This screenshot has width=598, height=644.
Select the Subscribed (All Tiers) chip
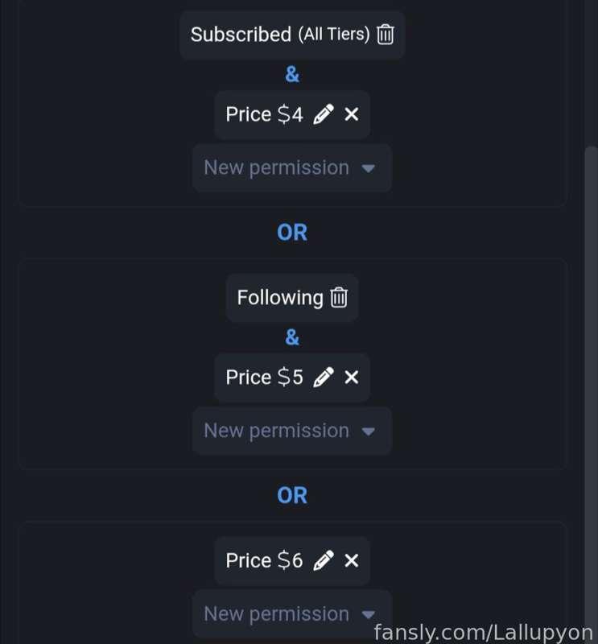click(x=292, y=35)
